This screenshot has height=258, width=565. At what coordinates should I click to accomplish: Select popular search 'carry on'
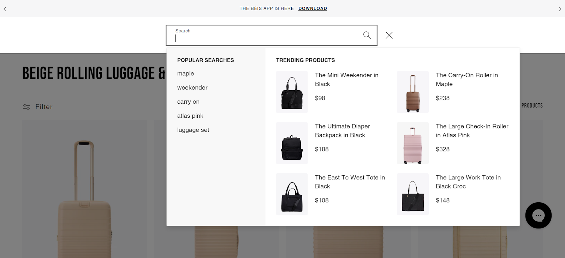click(188, 102)
